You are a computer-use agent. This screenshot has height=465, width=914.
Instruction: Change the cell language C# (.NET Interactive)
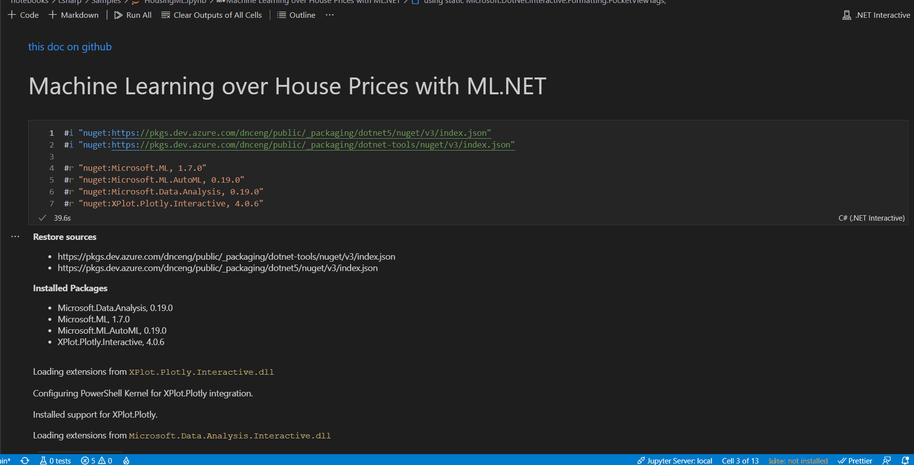[x=872, y=218]
